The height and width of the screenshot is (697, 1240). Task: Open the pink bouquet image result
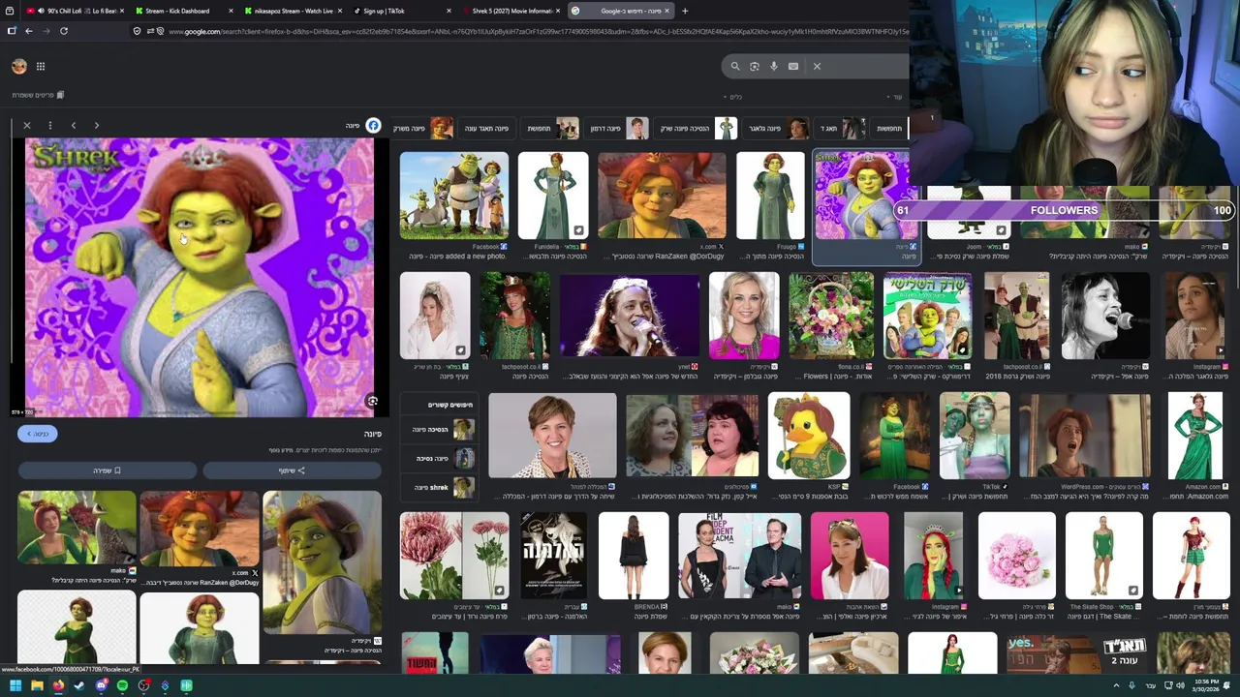pos(1016,557)
